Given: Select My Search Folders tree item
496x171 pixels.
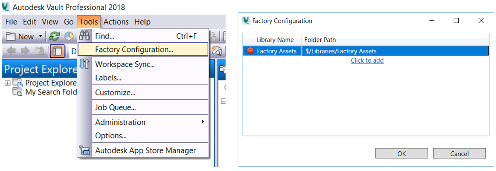Looking at the screenshot, I should coord(51,92).
